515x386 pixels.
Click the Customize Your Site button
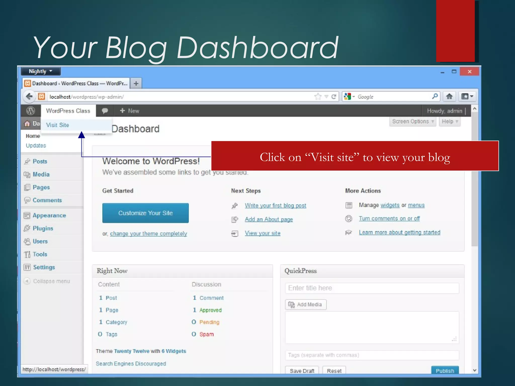coord(145,213)
